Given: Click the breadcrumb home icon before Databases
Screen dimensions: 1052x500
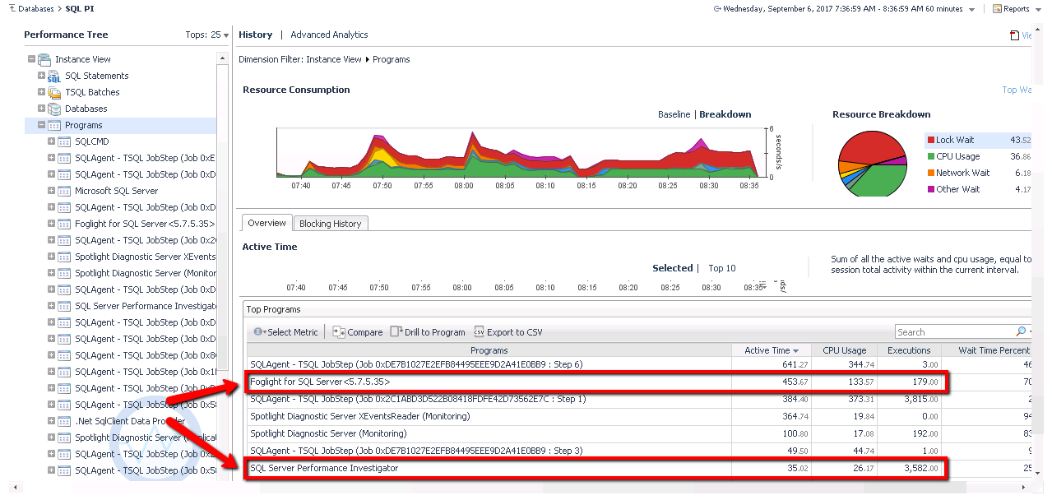Looking at the screenshot, I should [11, 8].
